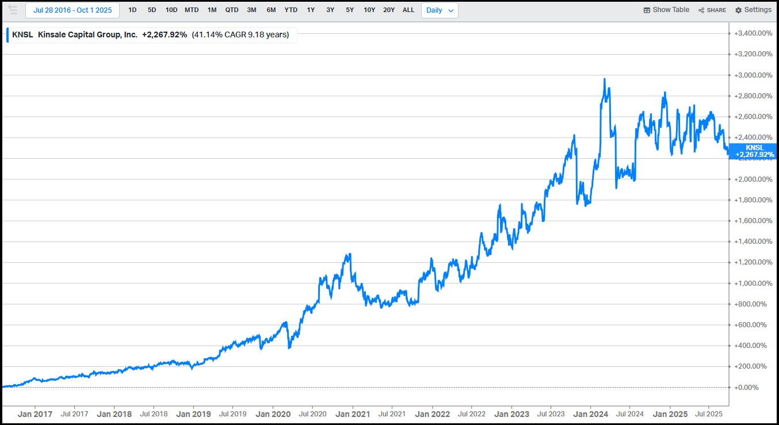Click the Jan 2021 date label
This screenshot has width=779, height=425.
point(353,414)
